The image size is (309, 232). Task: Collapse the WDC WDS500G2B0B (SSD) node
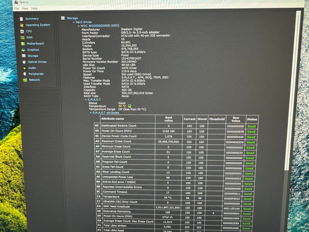pyautogui.click(x=79, y=26)
